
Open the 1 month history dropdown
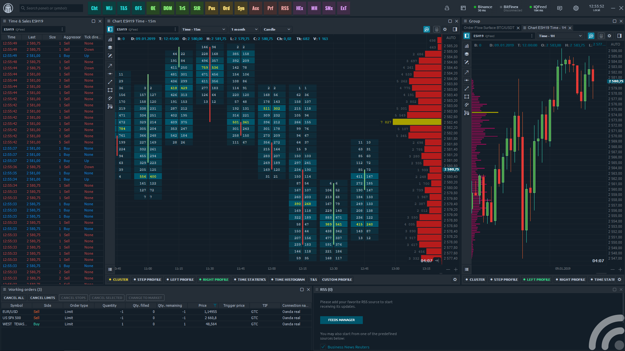pos(244,29)
